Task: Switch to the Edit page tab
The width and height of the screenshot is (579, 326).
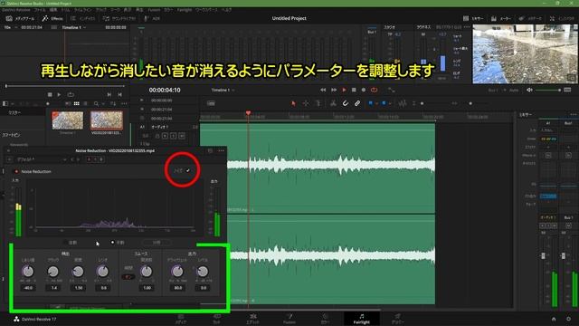Action: (253, 319)
